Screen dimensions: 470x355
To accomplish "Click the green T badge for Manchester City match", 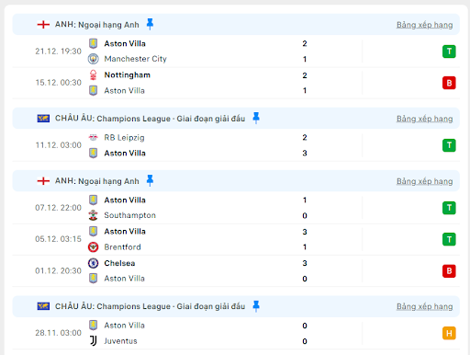I will click(449, 52).
